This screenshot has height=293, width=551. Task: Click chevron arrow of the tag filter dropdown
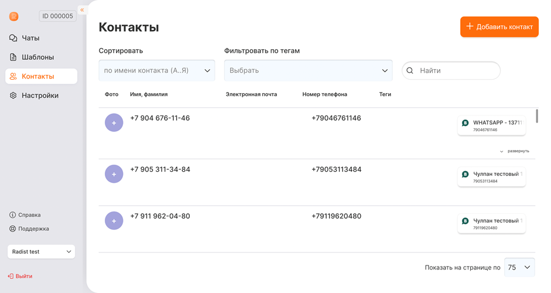385,70
